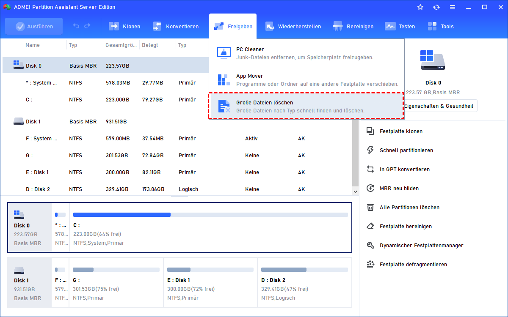The width and height of the screenshot is (508, 317).
Task: Select Disk 1 row in the list
Action: tap(177, 122)
